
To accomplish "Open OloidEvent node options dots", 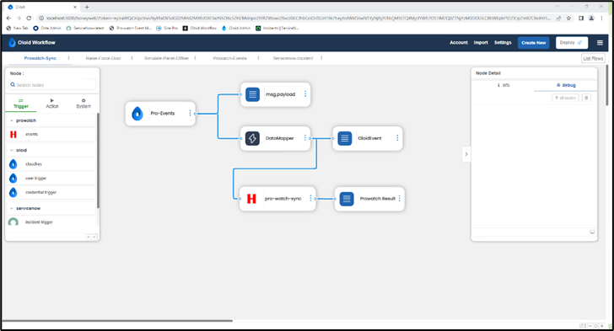I will [x=397, y=138].
